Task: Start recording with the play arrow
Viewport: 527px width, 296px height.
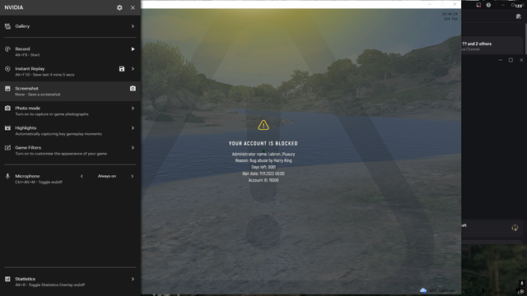Action: coord(133,49)
